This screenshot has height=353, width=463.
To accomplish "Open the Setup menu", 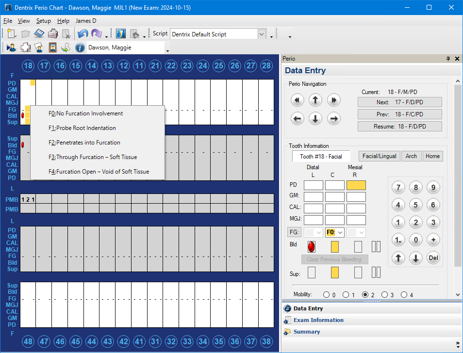I will pyautogui.click(x=43, y=21).
